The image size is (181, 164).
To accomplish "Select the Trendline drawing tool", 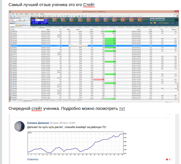I will point(97,16).
